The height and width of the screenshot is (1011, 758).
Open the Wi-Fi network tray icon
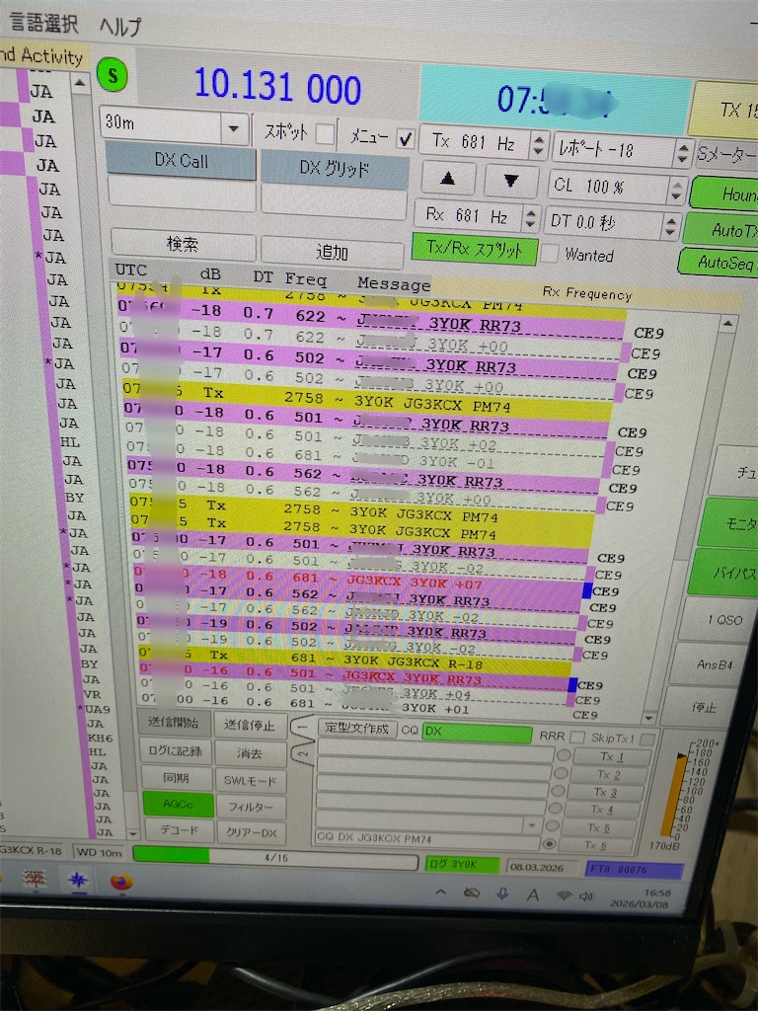coord(564,895)
